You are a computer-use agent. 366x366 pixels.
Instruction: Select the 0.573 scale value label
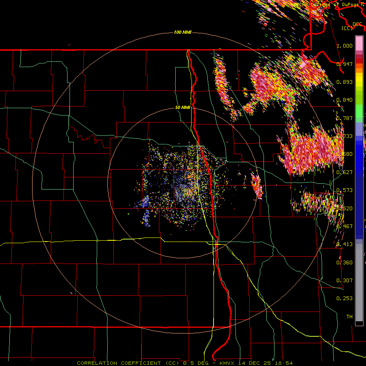point(344,190)
